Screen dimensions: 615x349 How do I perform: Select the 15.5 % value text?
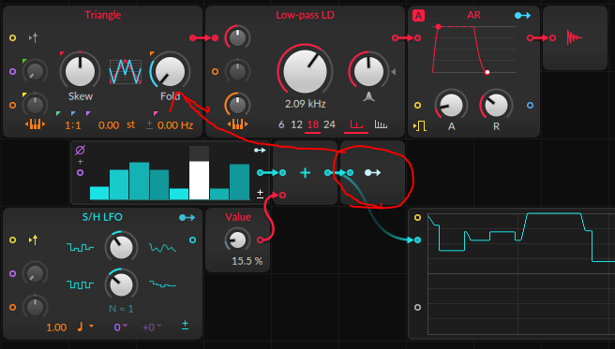tap(247, 261)
